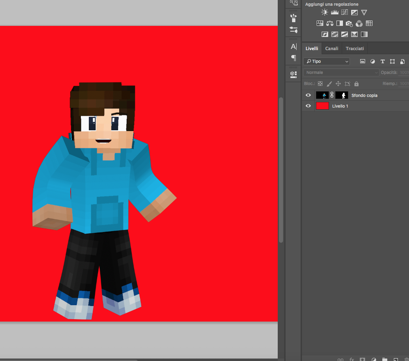Viewport: 409px width, 361px height.
Task: Add a Color Balance adjustment
Action: tap(330, 23)
